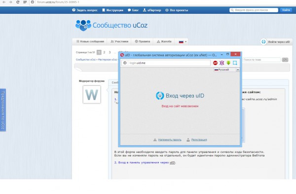Go to page 2 of the topic
The image size is (296, 194).
[104, 52]
